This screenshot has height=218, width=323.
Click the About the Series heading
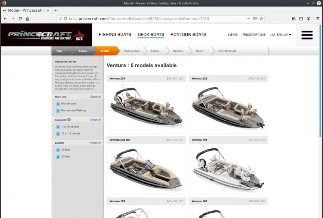(65, 62)
